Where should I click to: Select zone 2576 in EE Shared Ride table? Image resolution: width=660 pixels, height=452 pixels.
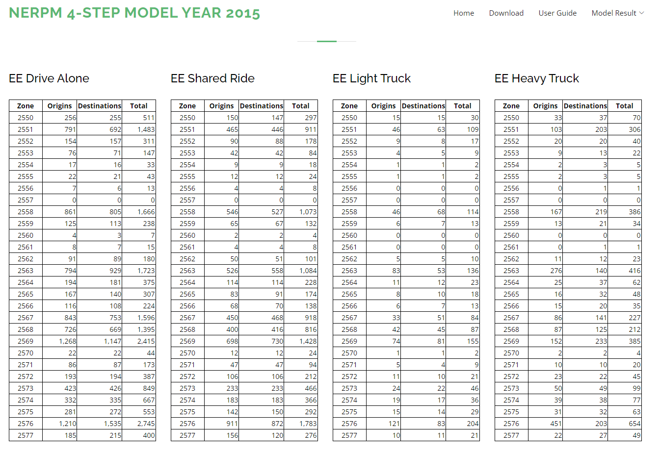pos(187,424)
